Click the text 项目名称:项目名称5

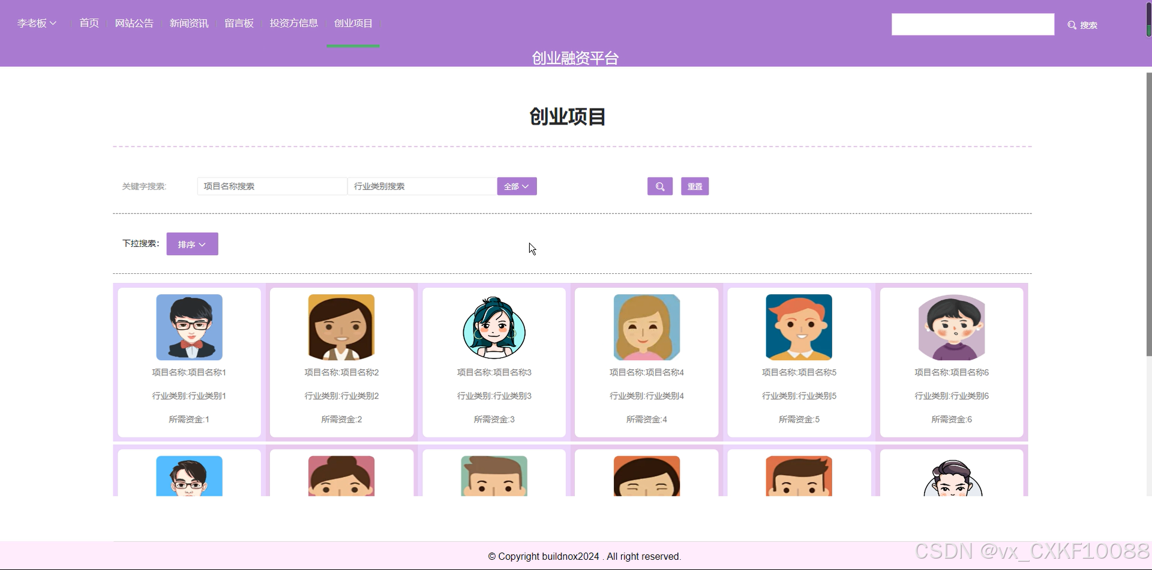click(x=799, y=372)
